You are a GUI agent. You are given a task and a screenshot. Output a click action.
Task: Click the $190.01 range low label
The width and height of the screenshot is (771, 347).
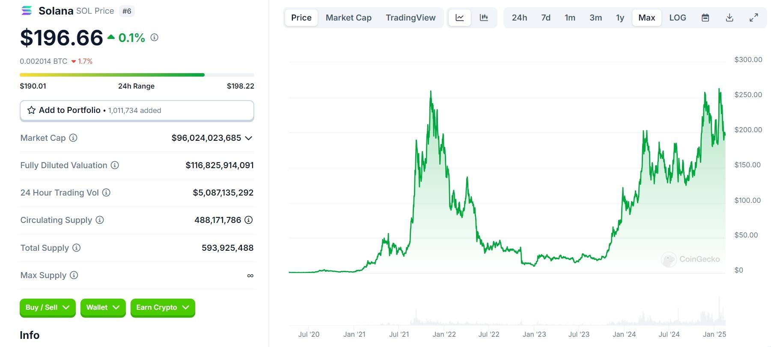33,86
